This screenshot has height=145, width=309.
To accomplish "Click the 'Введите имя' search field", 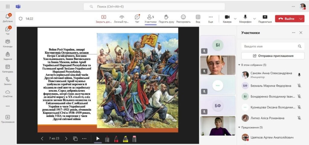I will point(269,46).
